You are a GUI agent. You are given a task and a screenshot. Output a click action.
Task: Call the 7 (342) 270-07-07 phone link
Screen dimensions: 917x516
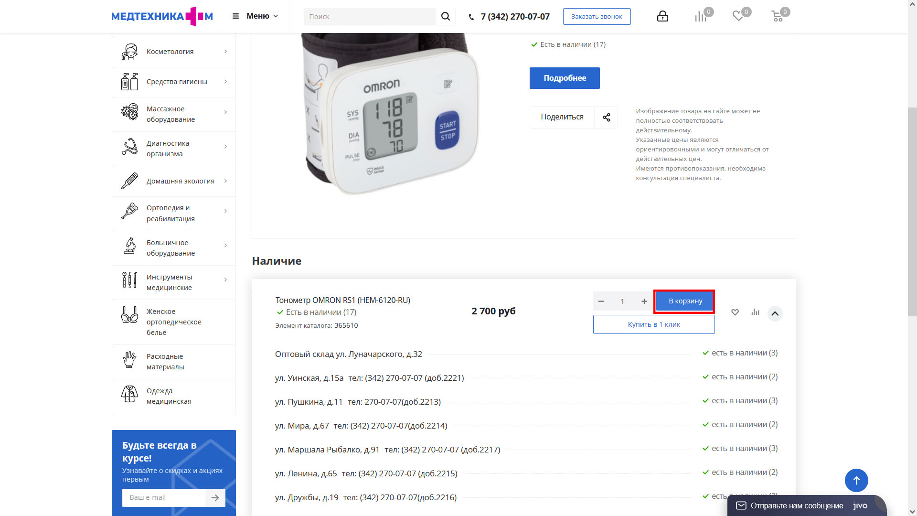pyautogui.click(x=515, y=17)
